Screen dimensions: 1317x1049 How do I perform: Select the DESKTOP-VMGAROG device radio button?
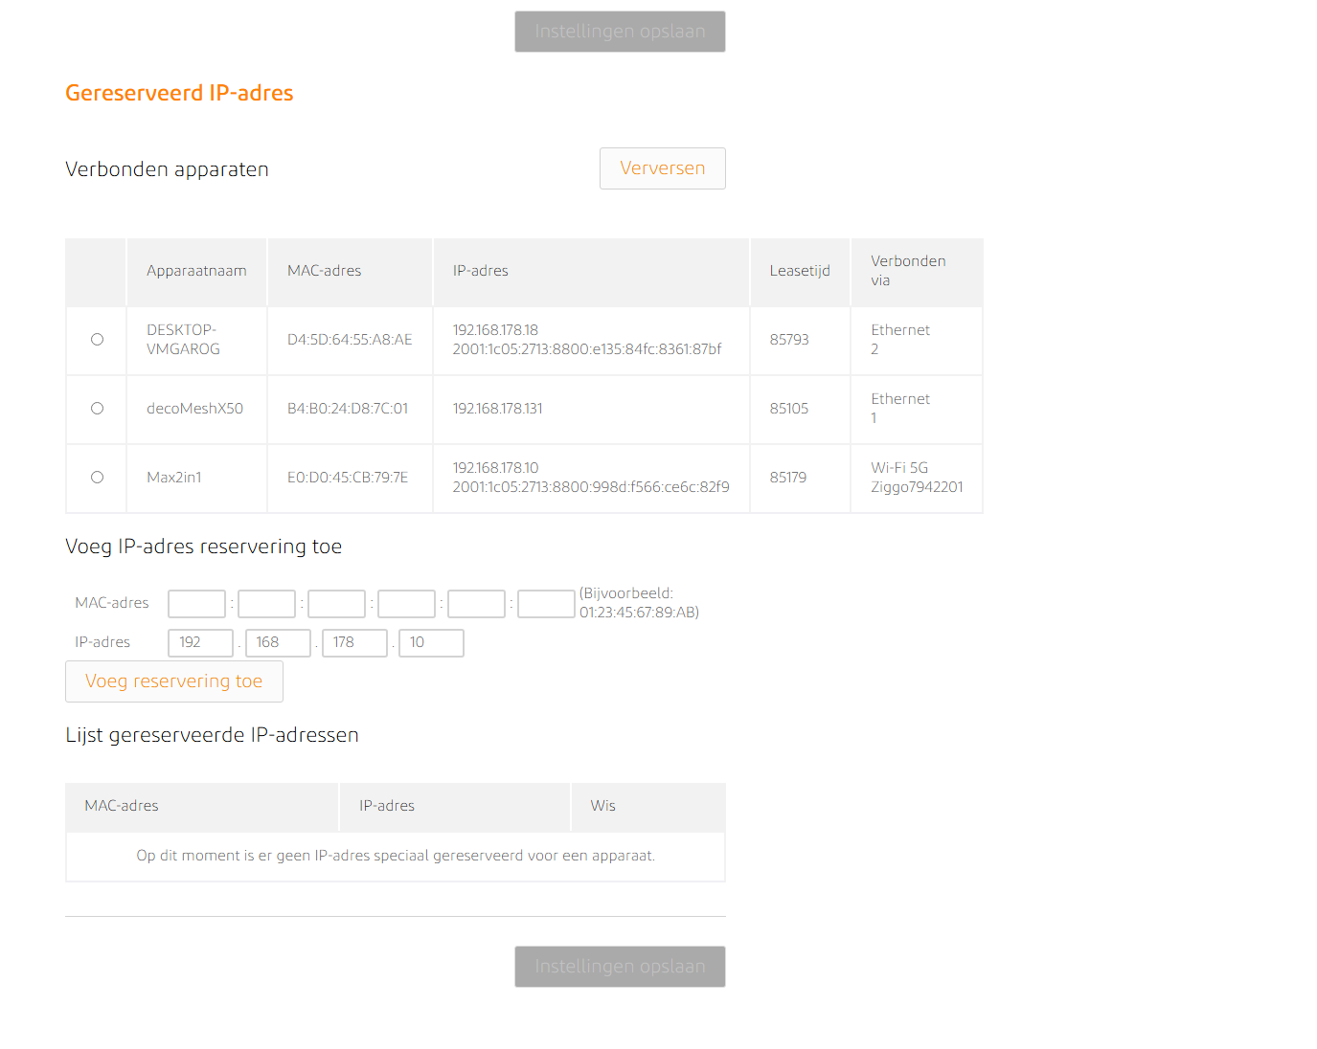coord(97,340)
